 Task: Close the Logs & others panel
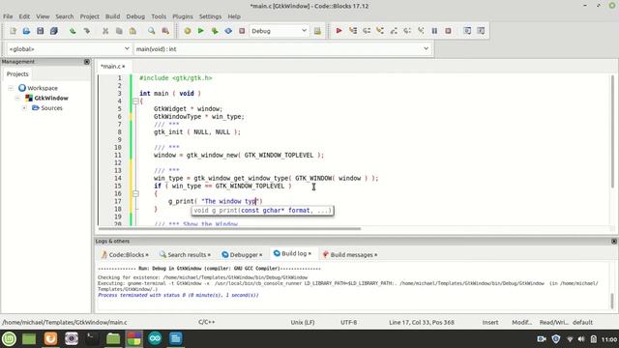click(x=614, y=241)
